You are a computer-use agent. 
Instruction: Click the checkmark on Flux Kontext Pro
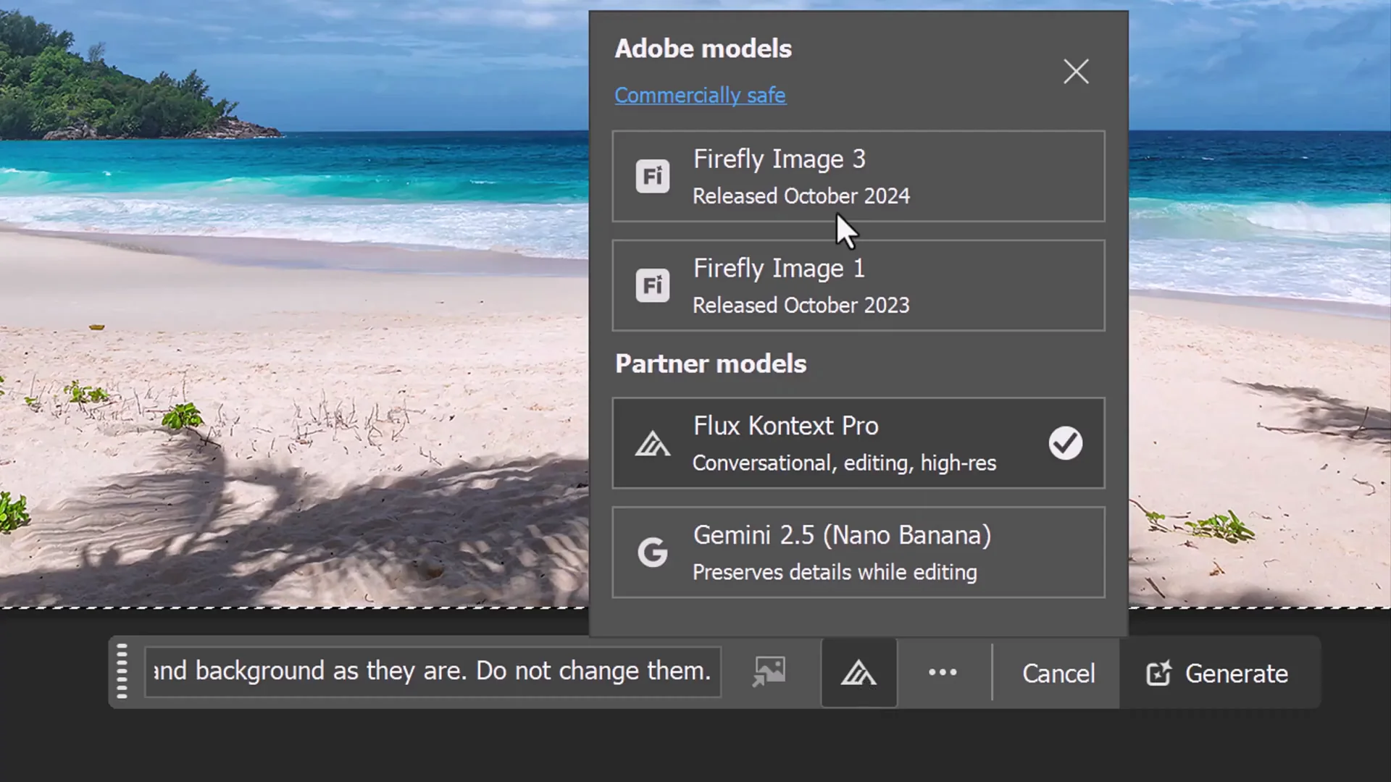point(1065,443)
